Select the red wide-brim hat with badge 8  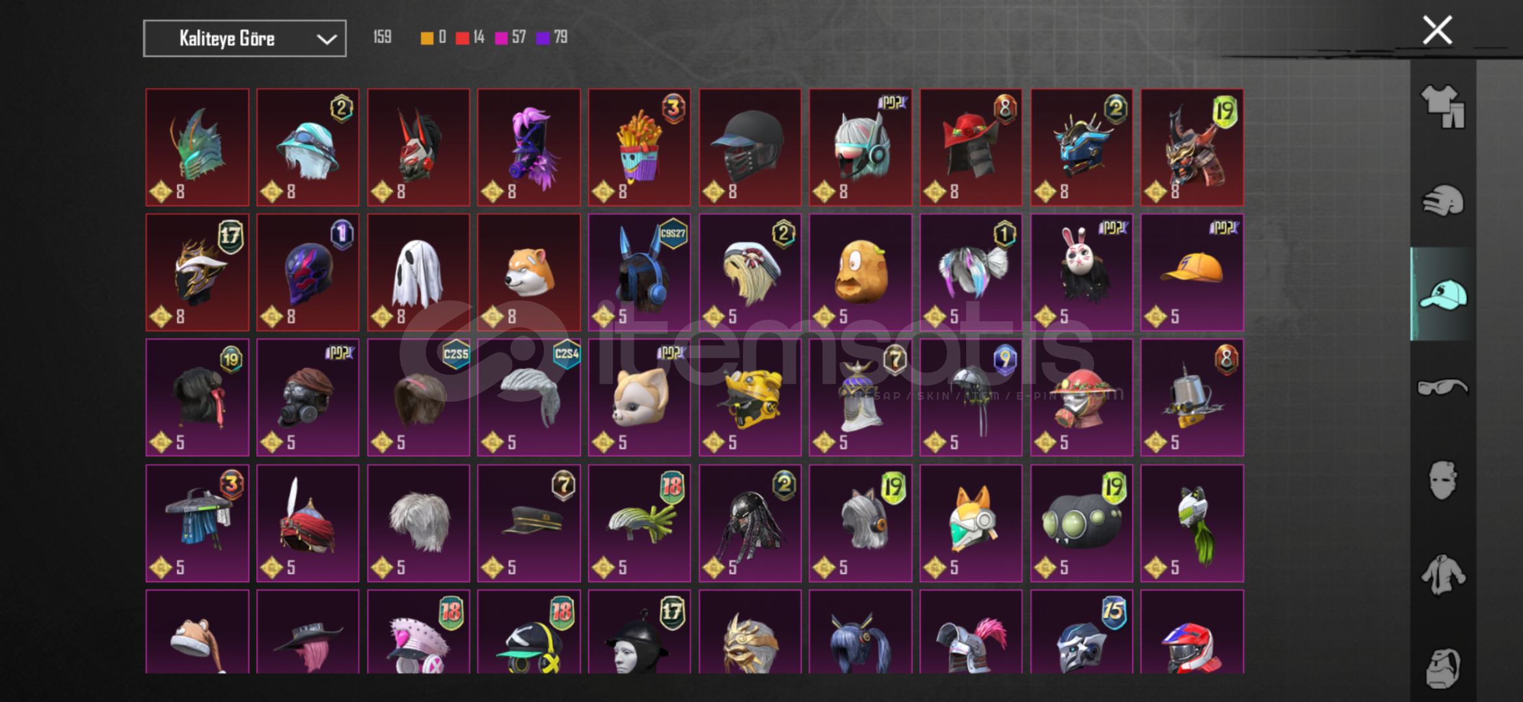pos(971,148)
